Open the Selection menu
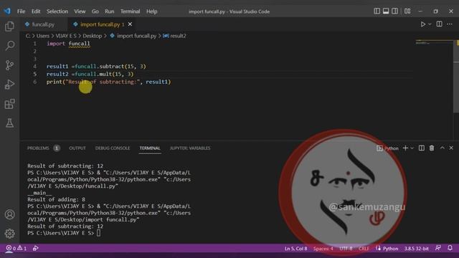Screen dimensions: 459x258 (57, 11)
